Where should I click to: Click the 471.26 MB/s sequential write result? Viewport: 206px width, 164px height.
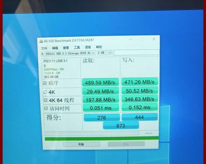[x=140, y=82]
